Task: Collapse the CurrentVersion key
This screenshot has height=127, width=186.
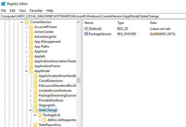Action: 22,22
